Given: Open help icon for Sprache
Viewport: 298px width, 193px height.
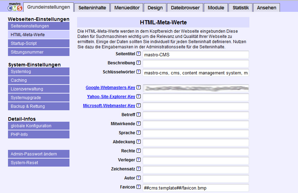Looking at the screenshot, I should click(139, 132).
